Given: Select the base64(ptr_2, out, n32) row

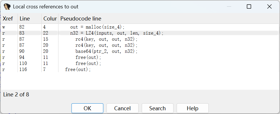Looking at the screenshot, I should pos(140,51).
